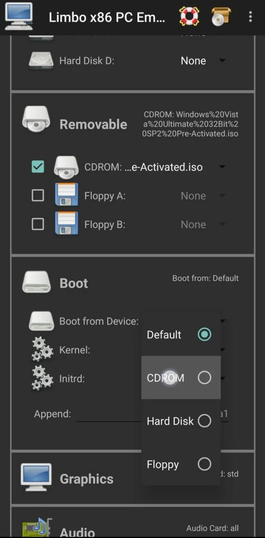265x538 pixels.
Task: Open the three-dot overflow menu
Action: 251,16
